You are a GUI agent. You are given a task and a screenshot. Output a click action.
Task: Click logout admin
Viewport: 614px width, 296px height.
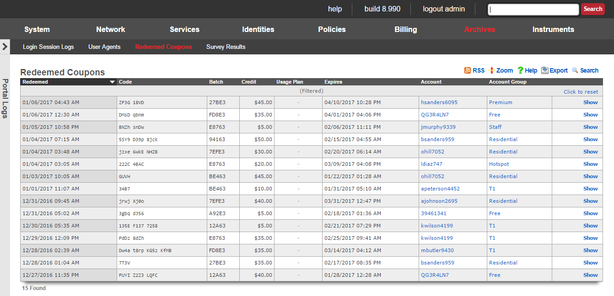point(444,9)
